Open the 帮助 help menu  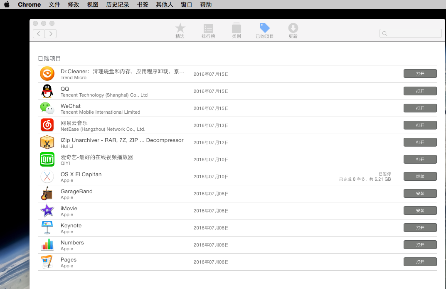206,5
